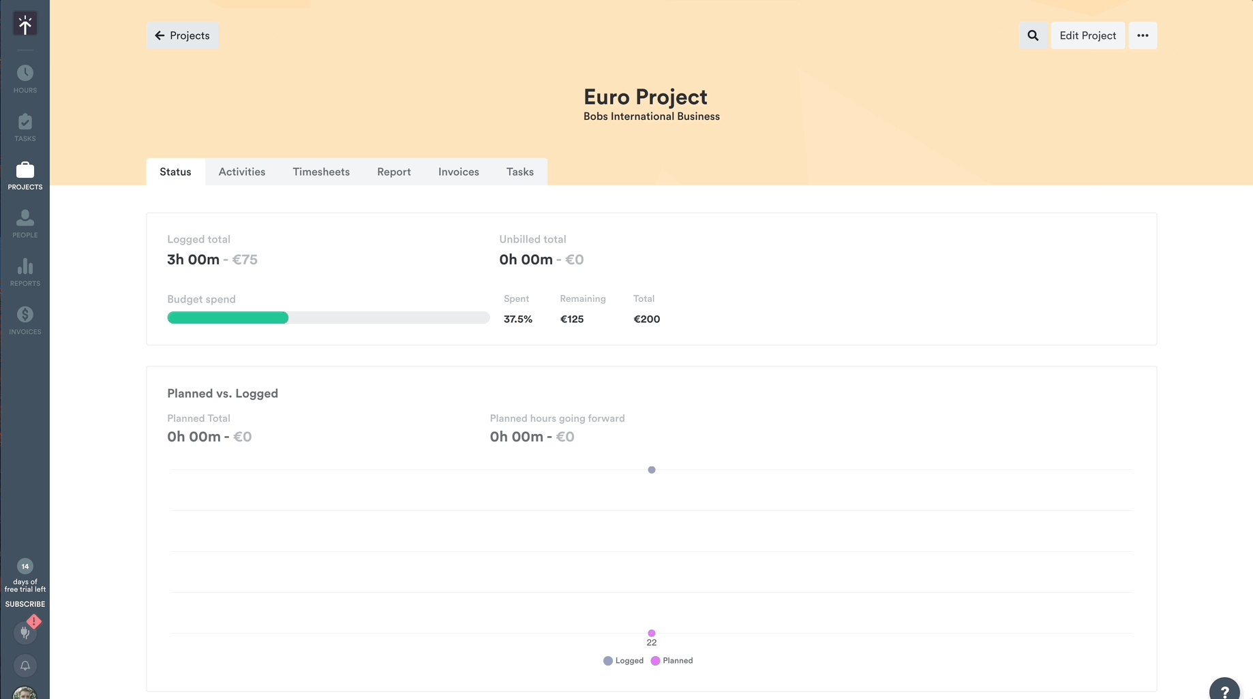Toggle the Planned series in the chart legend
The height and width of the screenshot is (699, 1253).
click(x=671, y=660)
